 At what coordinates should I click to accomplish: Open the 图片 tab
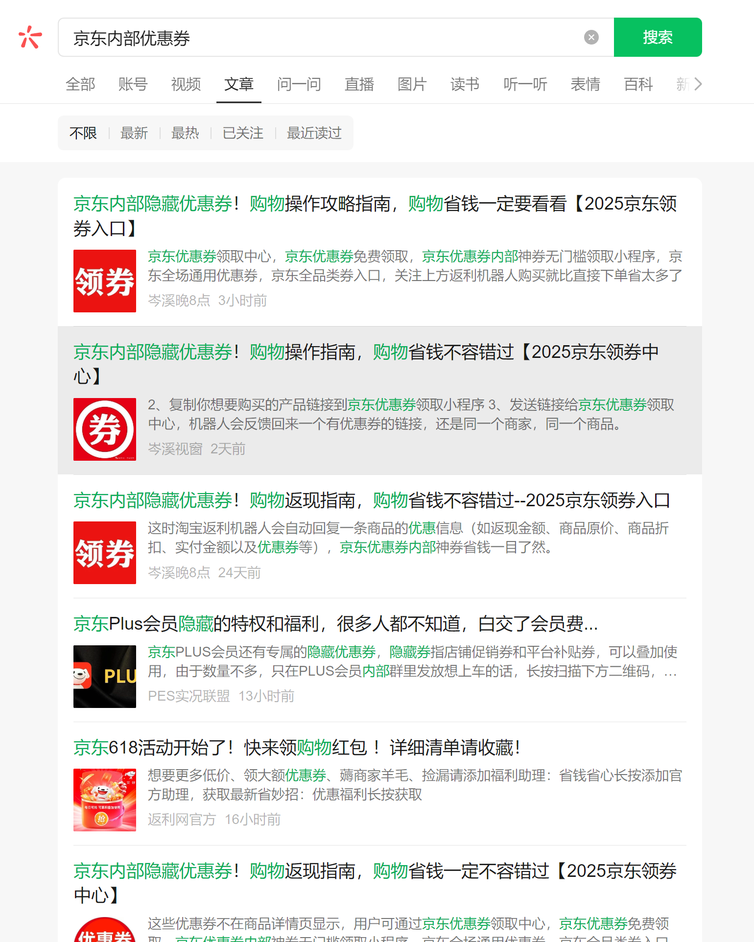click(412, 84)
